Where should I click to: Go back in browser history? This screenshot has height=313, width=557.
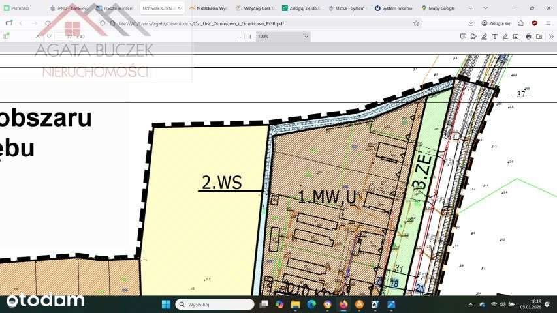click(22, 23)
